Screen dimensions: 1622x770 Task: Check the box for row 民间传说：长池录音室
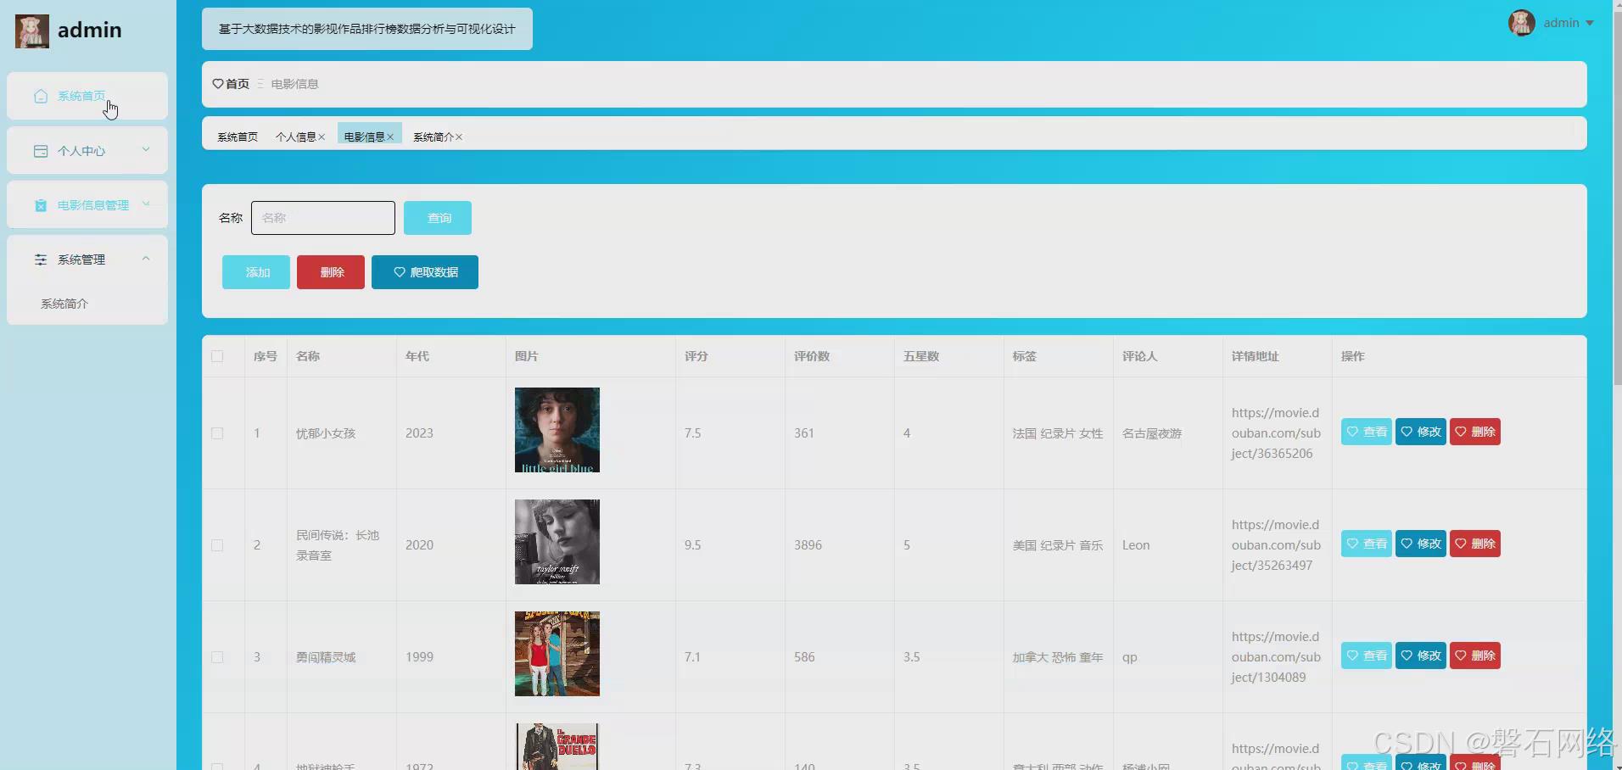pos(217,545)
